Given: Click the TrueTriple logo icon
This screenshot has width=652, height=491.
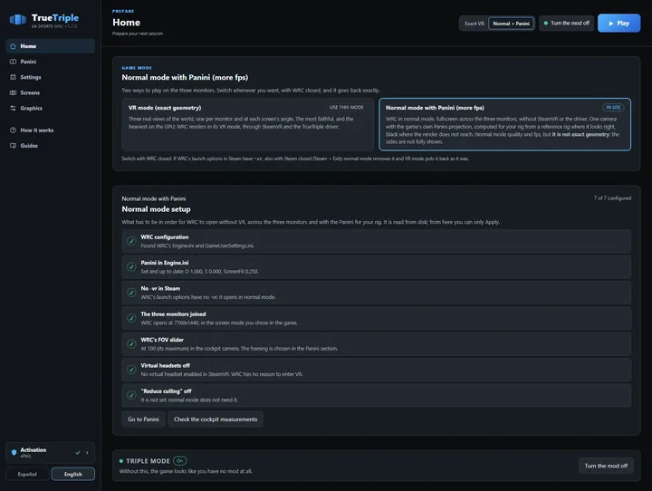Looking at the screenshot, I should (18, 20).
